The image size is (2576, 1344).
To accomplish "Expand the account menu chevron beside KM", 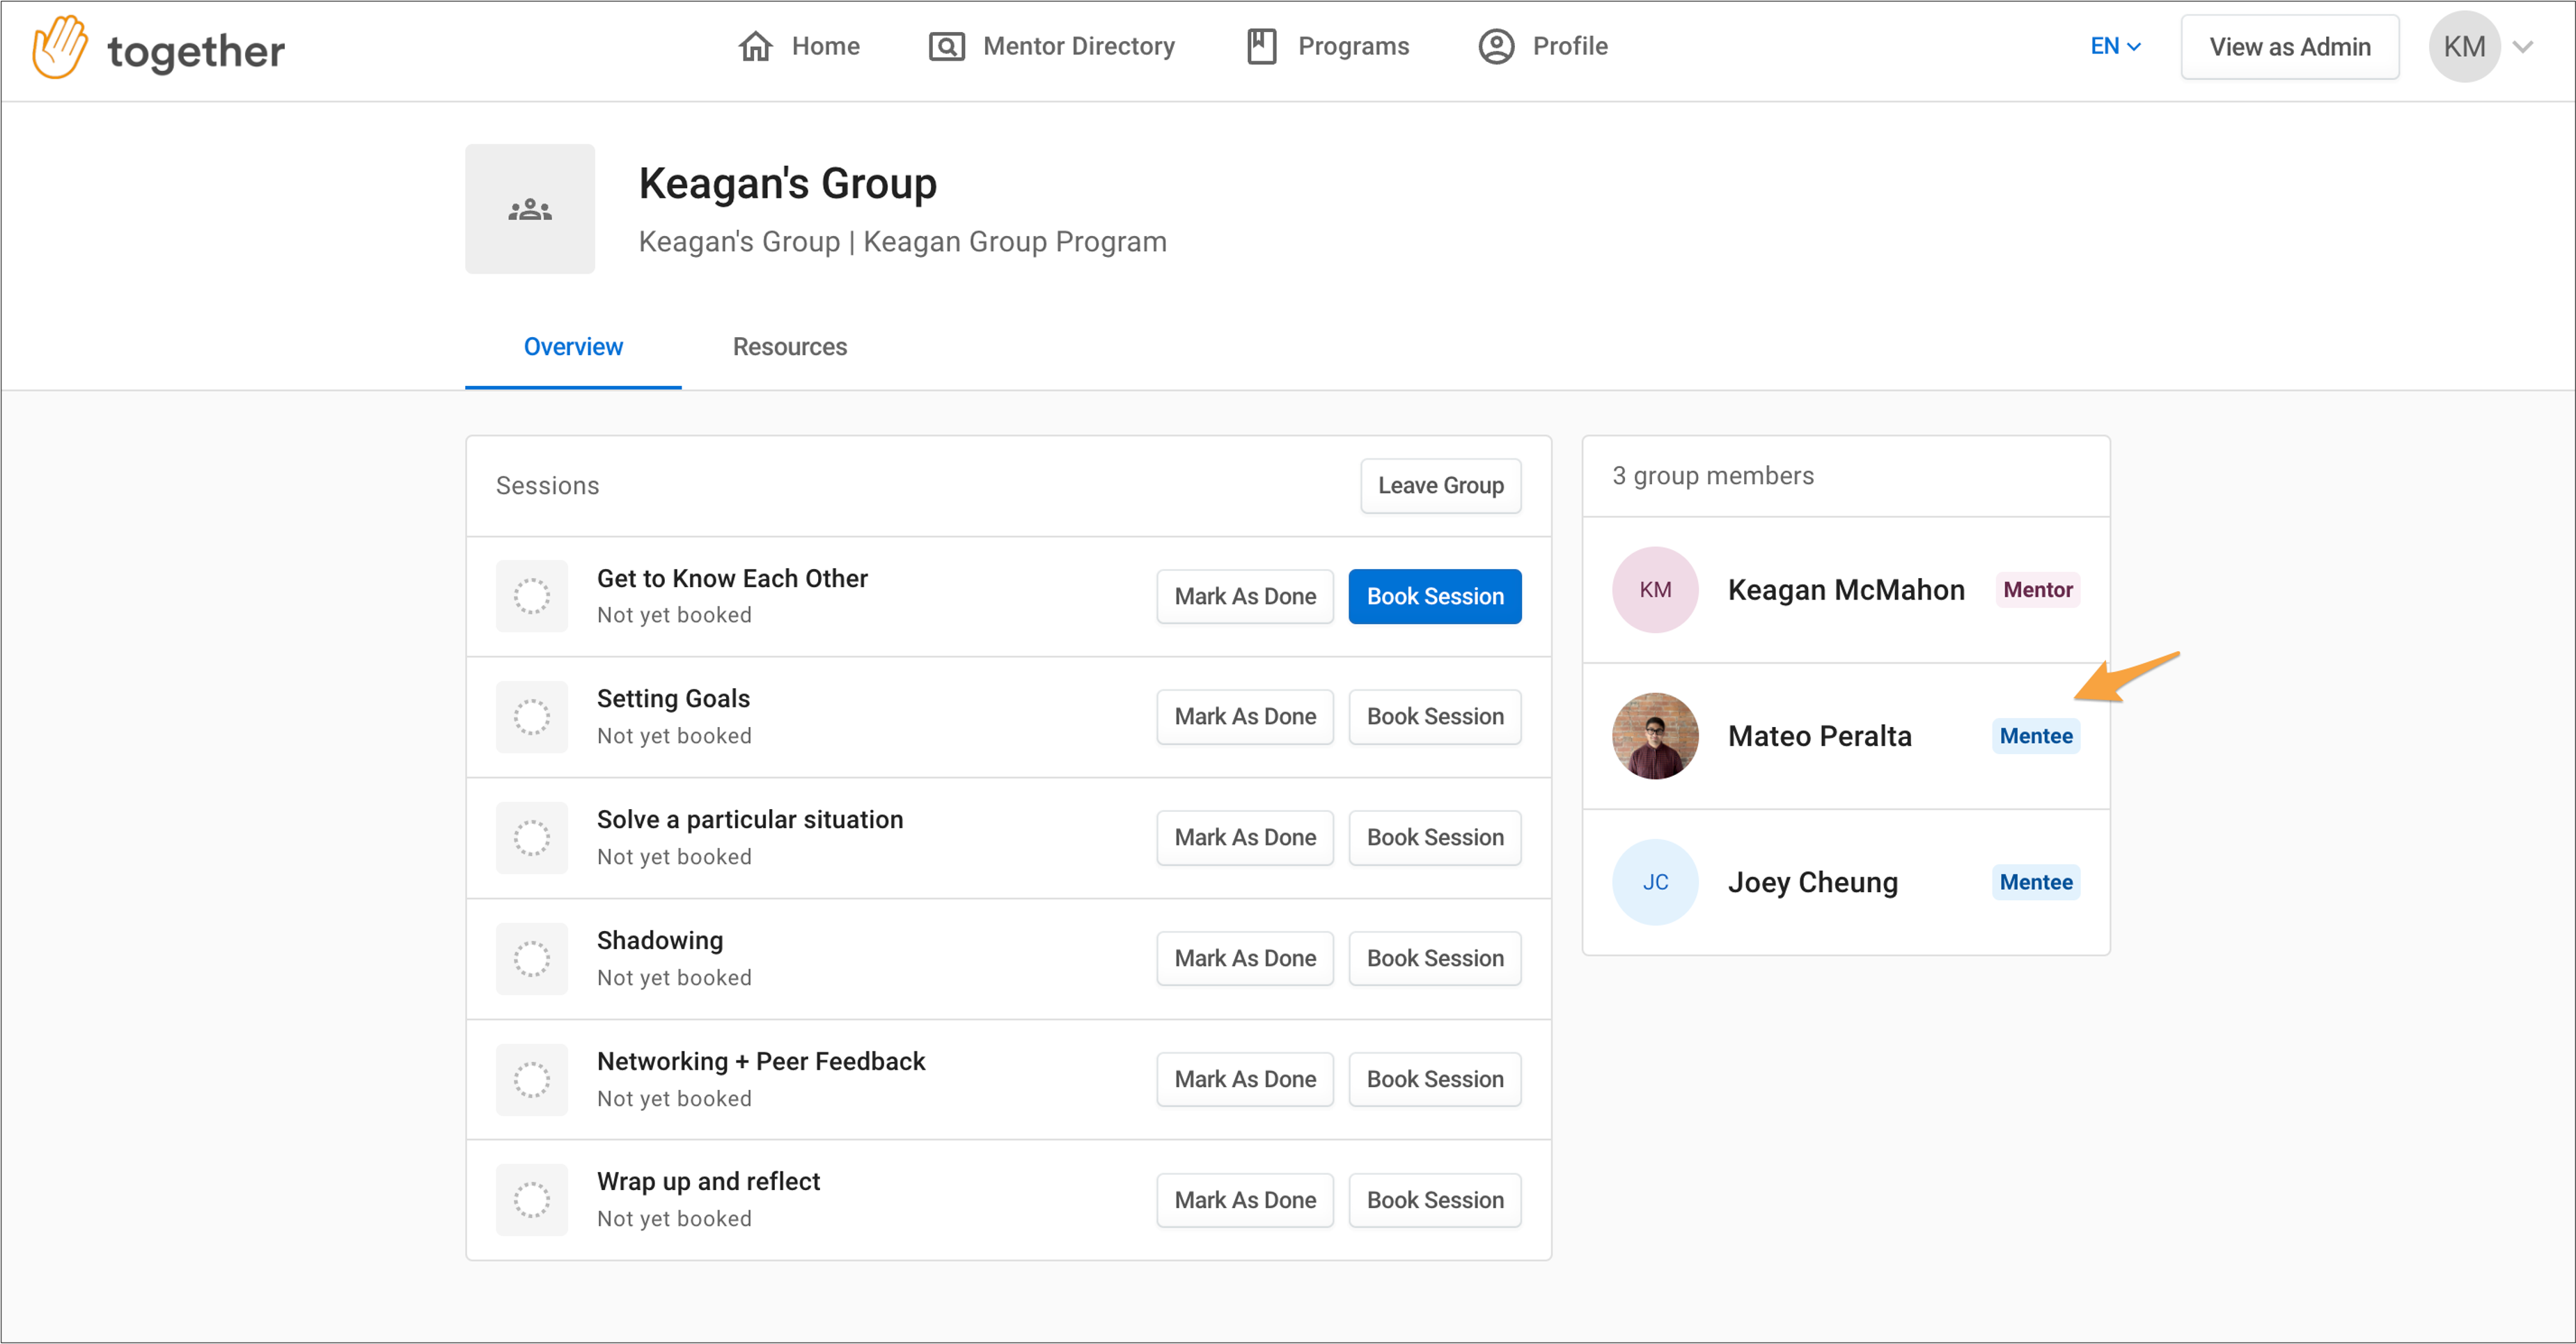I will click(x=2523, y=46).
